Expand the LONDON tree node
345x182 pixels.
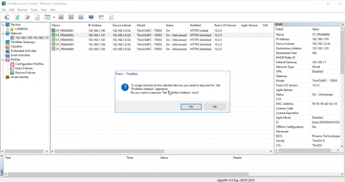7,29
